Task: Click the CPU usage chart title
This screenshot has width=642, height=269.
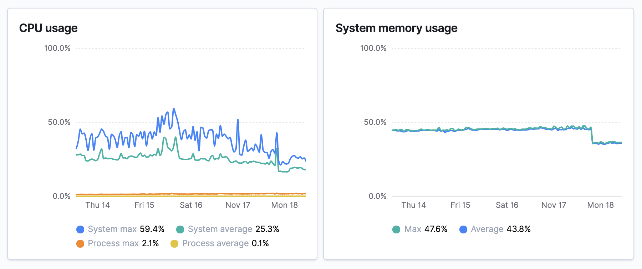Action: click(49, 28)
